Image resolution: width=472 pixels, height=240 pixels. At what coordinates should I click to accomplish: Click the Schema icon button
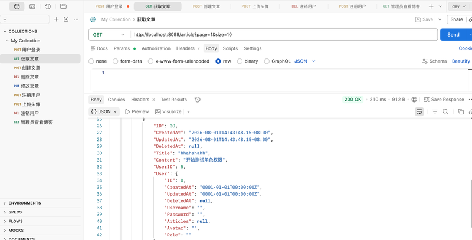pos(434,61)
